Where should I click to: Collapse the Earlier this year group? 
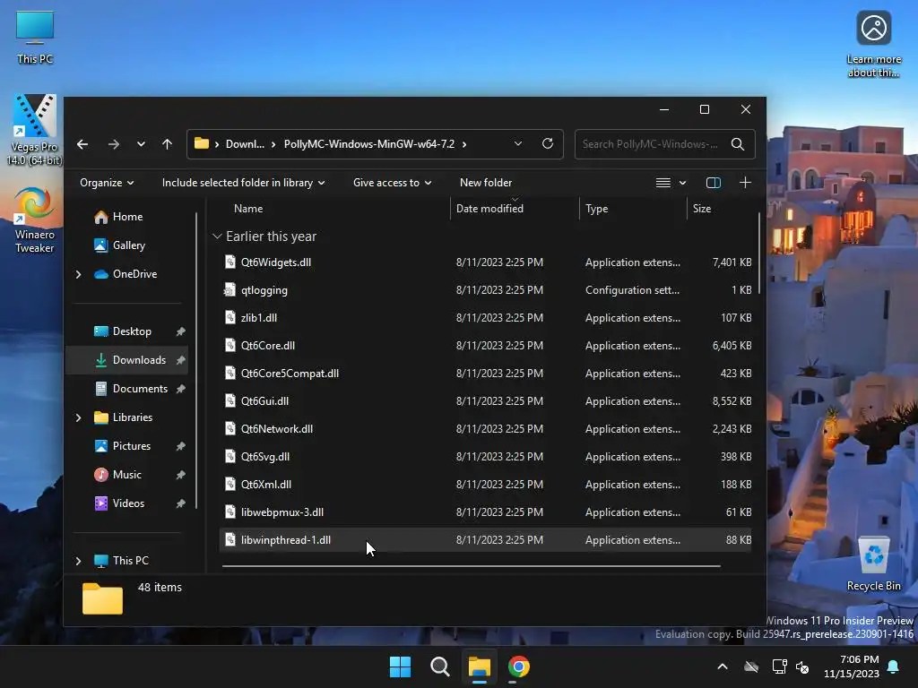(x=217, y=236)
